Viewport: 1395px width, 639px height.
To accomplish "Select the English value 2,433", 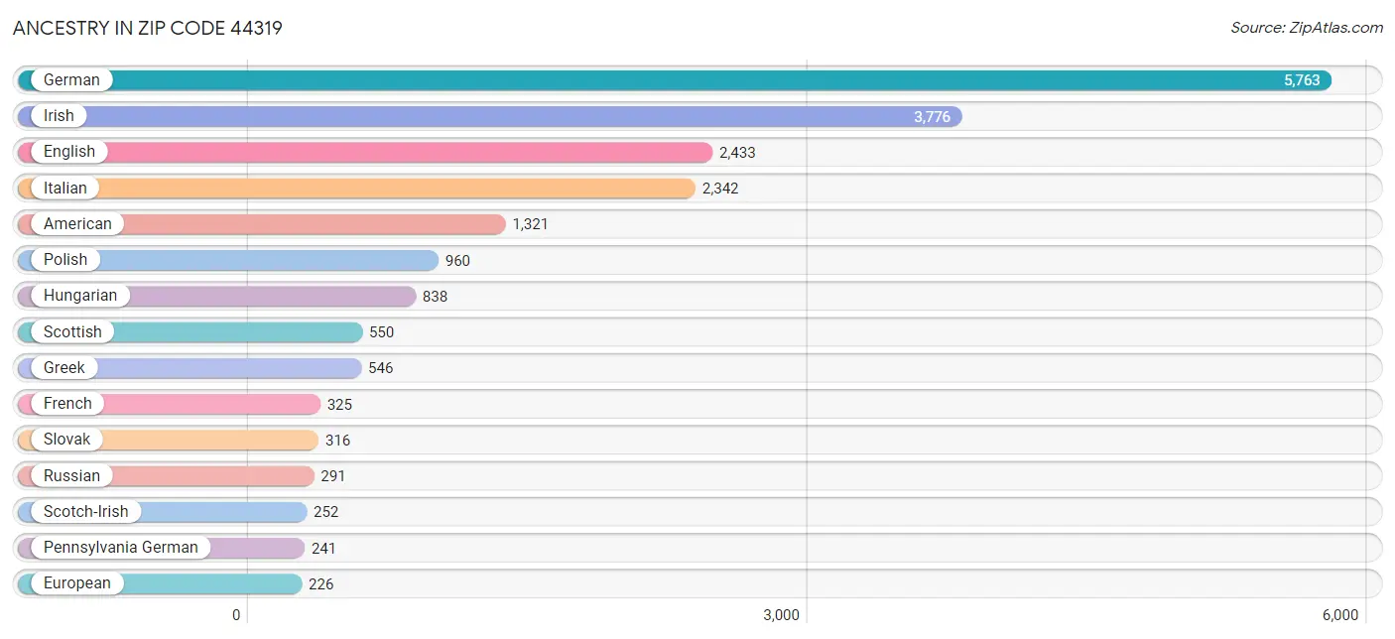I will click(x=737, y=153).
